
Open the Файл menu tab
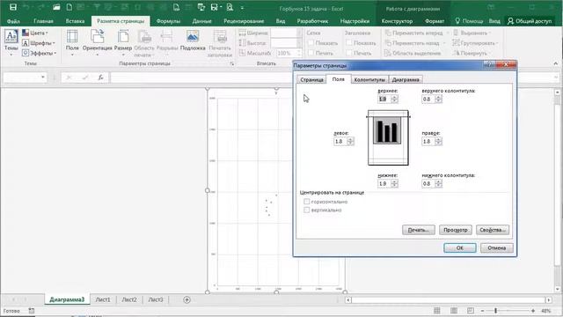(14, 21)
